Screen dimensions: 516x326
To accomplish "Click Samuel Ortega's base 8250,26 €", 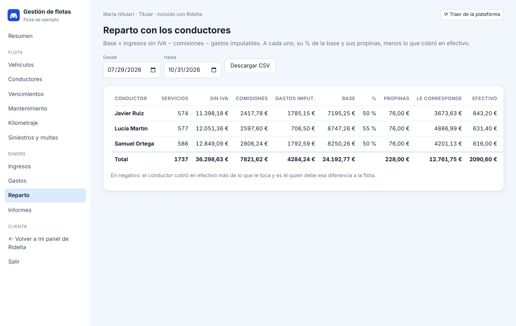I will [x=341, y=144].
